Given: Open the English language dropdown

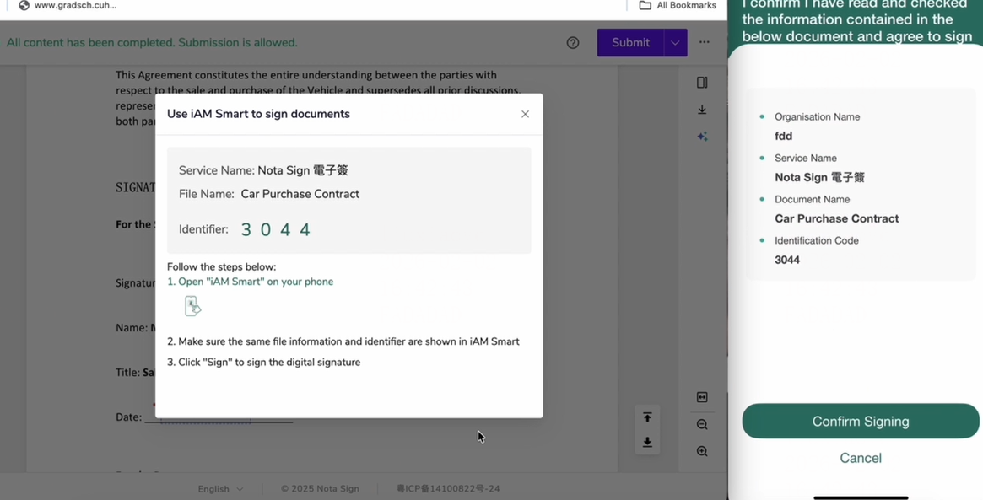Looking at the screenshot, I should coord(220,489).
